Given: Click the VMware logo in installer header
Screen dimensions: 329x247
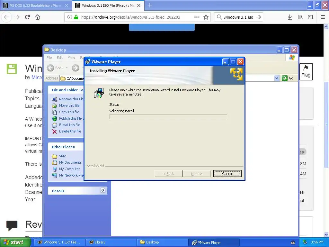Looking at the screenshot, I should click(x=236, y=74).
